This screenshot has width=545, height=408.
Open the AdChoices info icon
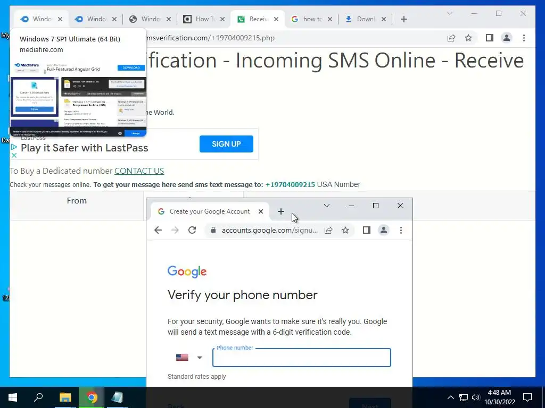click(x=14, y=147)
